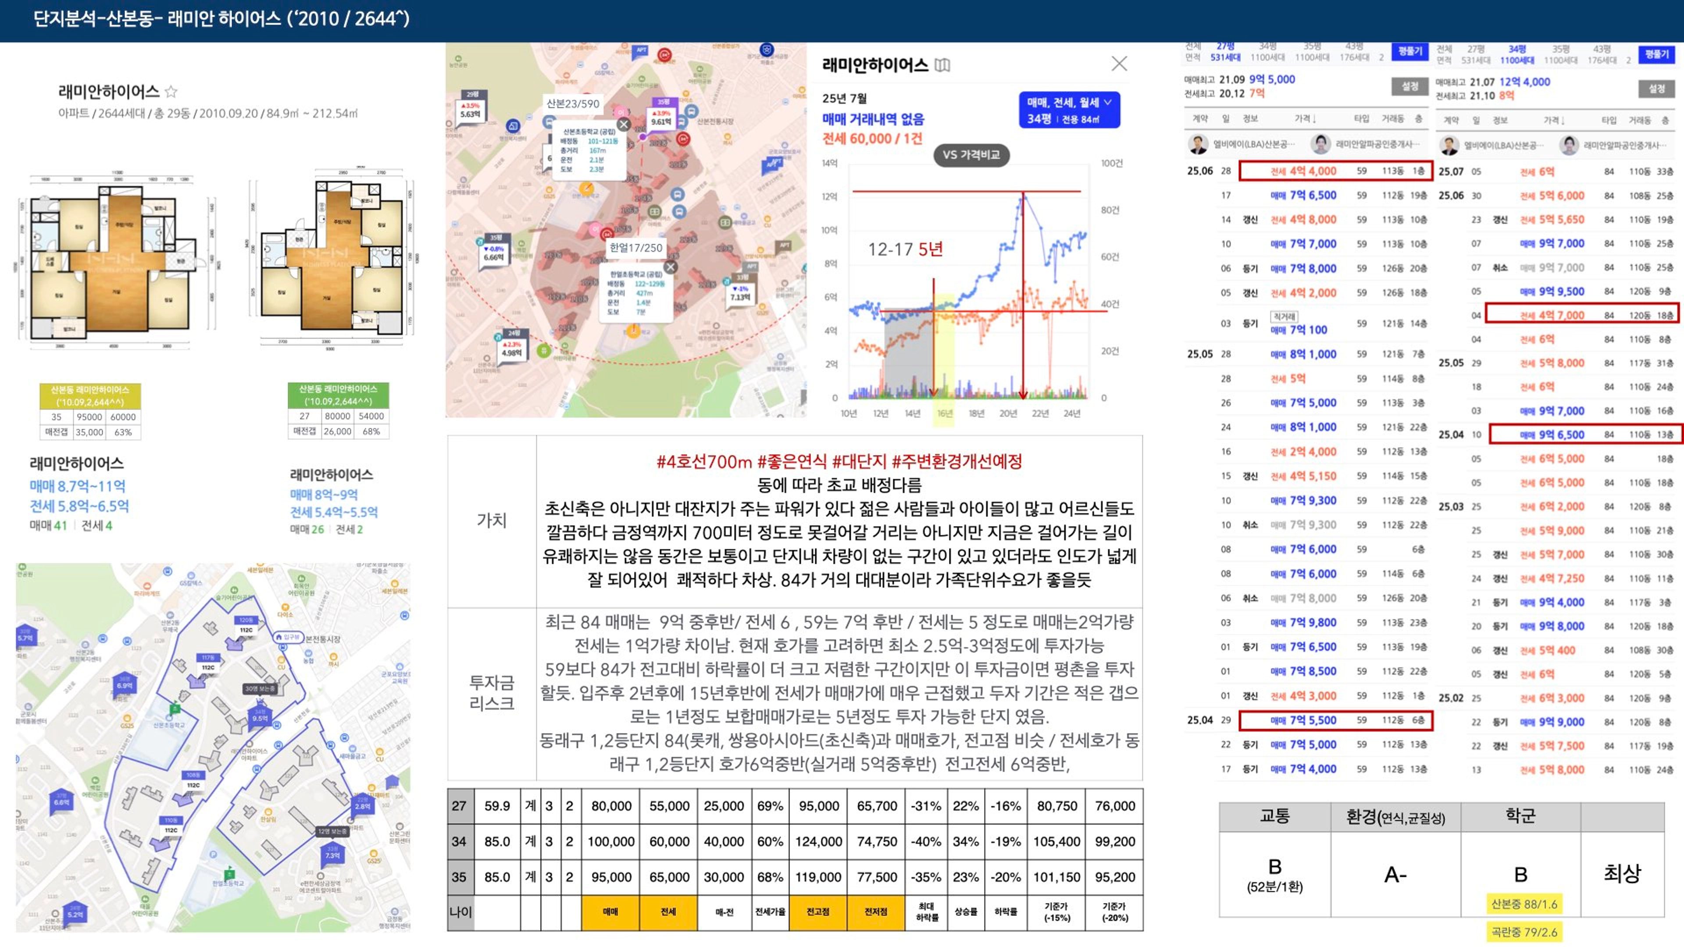Close the 한얼초등학교 info popup
This screenshot has height=947, width=1684.
click(x=671, y=267)
